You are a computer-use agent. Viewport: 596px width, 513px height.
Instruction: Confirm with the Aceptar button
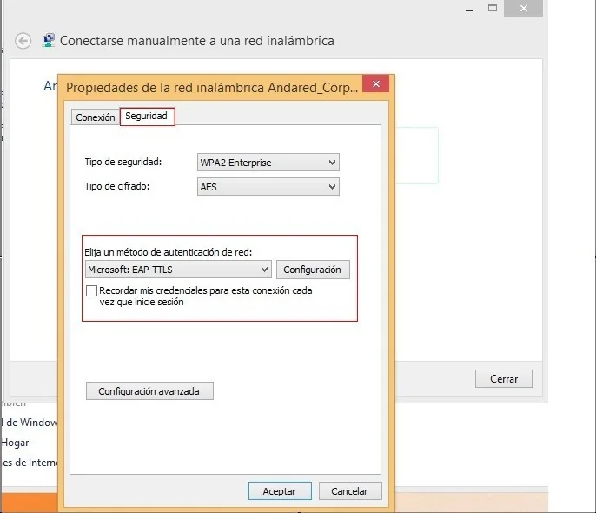[280, 491]
